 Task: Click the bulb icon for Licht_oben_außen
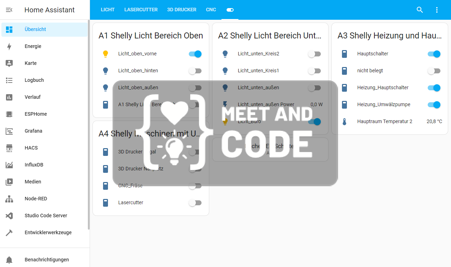[105, 88]
